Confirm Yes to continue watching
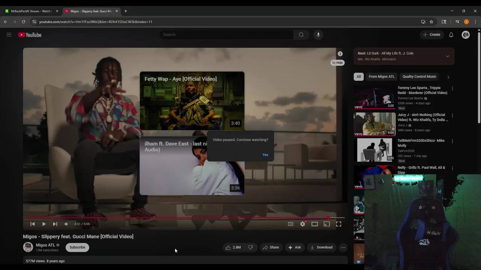The width and height of the screenshot is (481, 270). pos(265,155)
